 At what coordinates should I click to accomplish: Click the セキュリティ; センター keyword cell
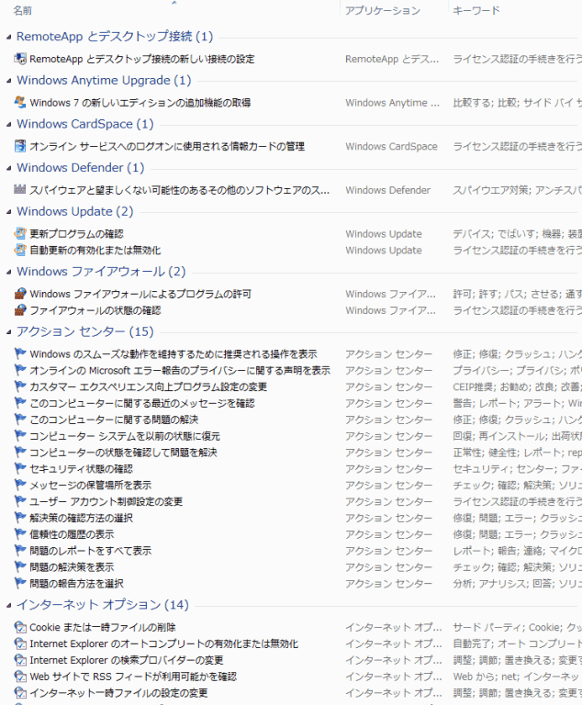pyautogui.click(x=517, y=469)
